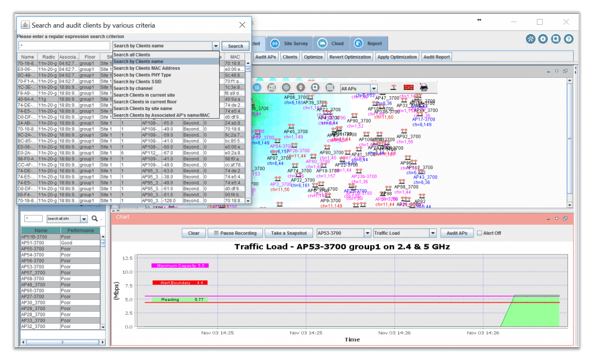Viewport: 594px width, 362px height.
Task: Select AP68-3700 row in AP list
Action: [x=61, y=278]
